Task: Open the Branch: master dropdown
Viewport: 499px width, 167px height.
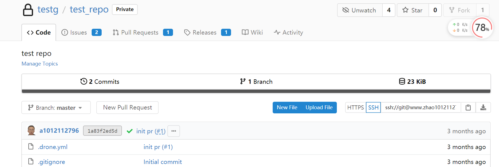Action: point(56,108)
